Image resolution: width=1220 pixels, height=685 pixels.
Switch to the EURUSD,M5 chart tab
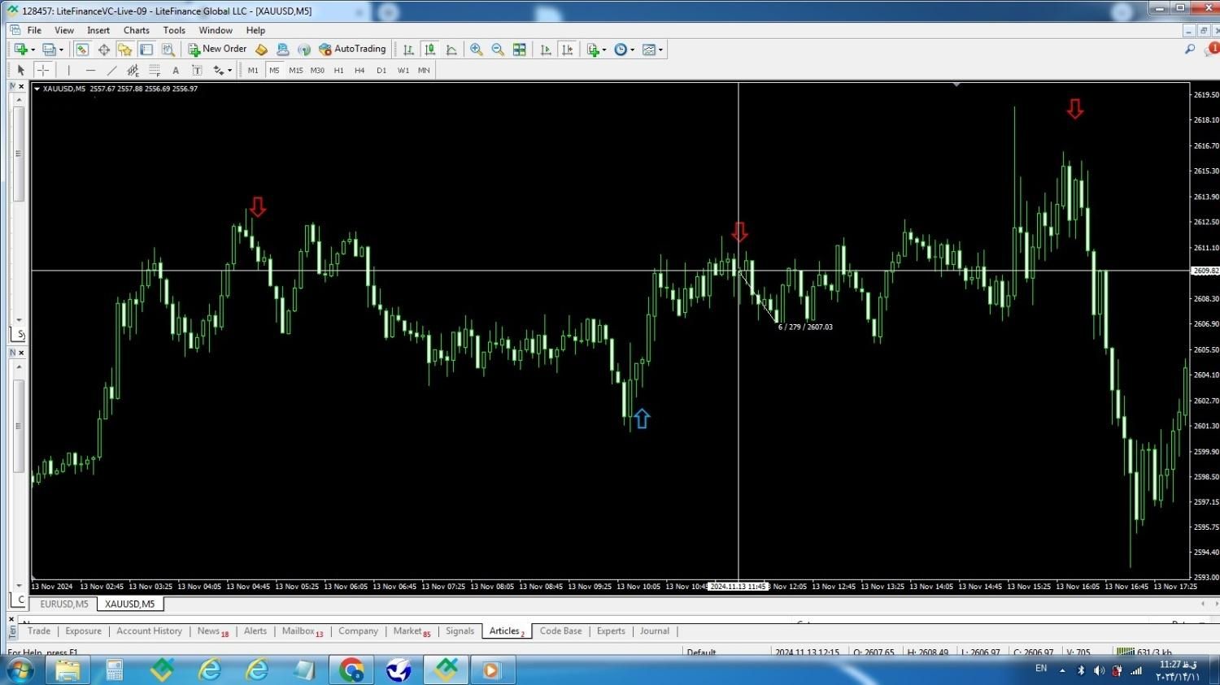coord(64,604)
